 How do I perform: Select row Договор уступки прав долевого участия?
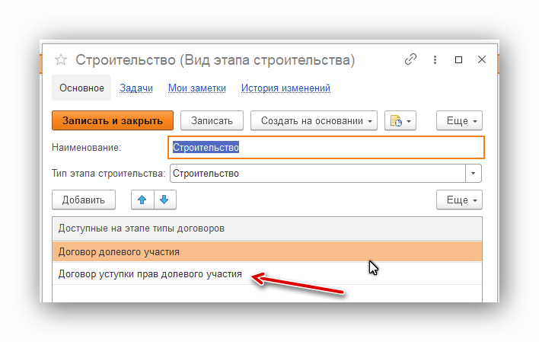pyautogui.click(x=150, y=274)
